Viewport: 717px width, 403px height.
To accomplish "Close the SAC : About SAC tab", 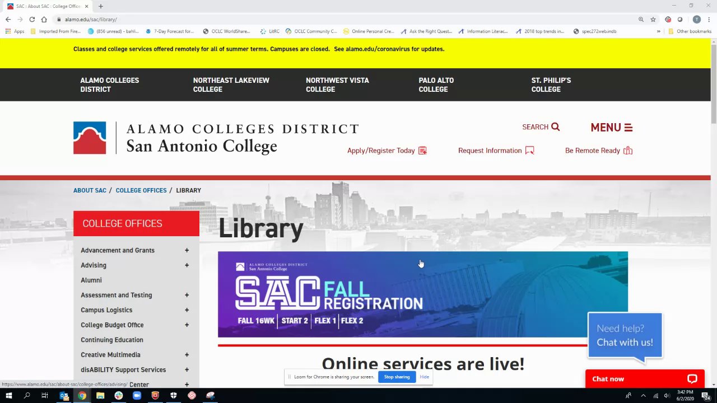I will (87, 6).
